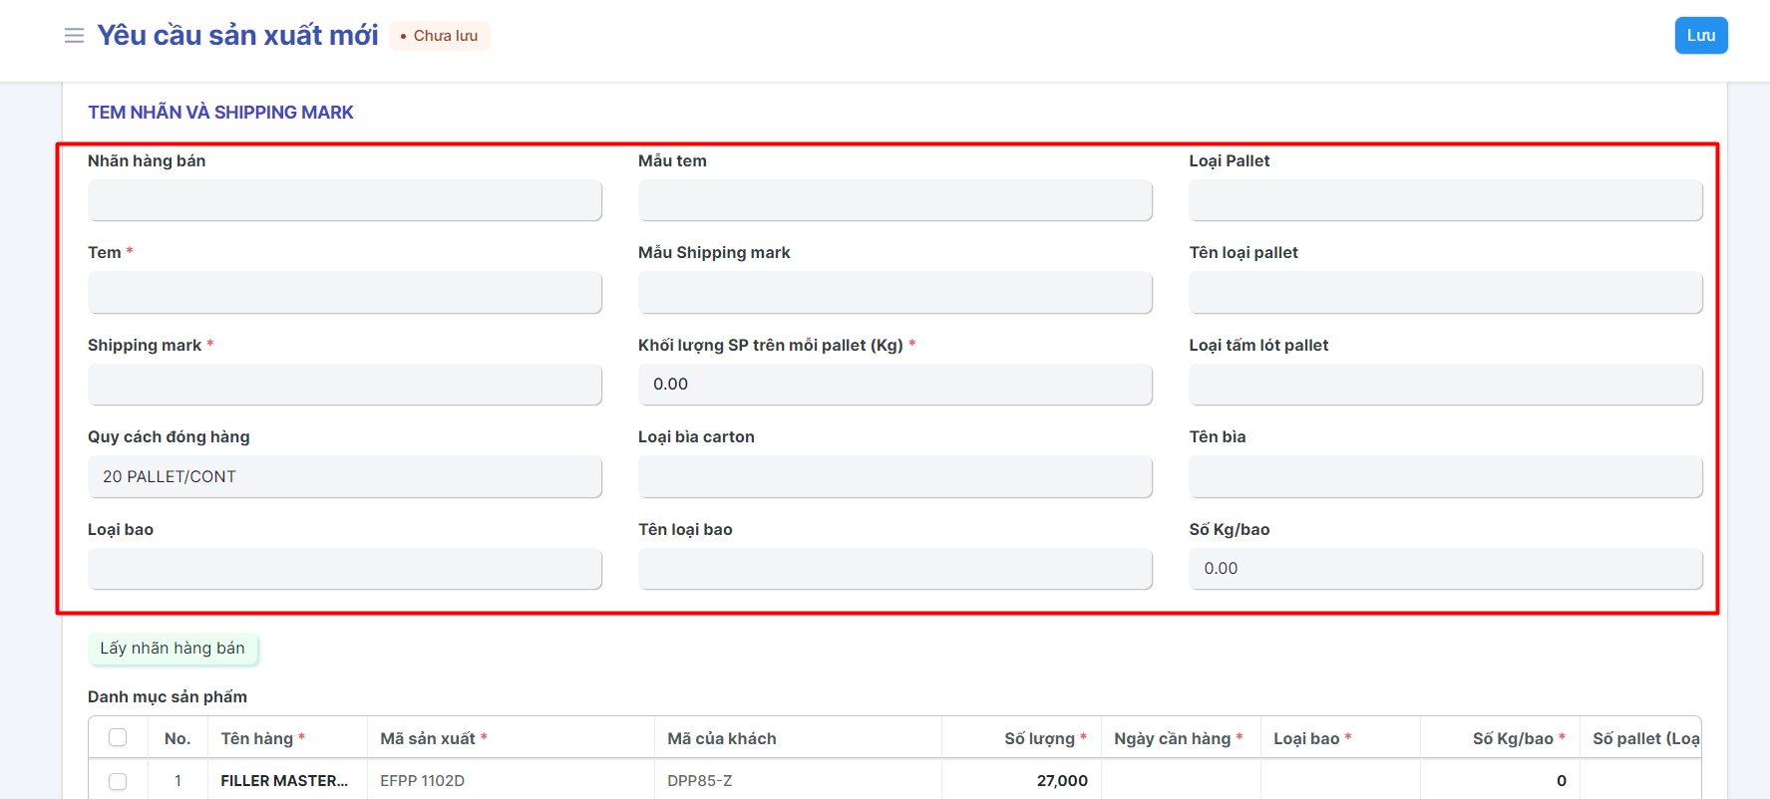This screenshot has height=799, width=1770.
Task: Click into the Tem required field
Action: pos(344,293)
